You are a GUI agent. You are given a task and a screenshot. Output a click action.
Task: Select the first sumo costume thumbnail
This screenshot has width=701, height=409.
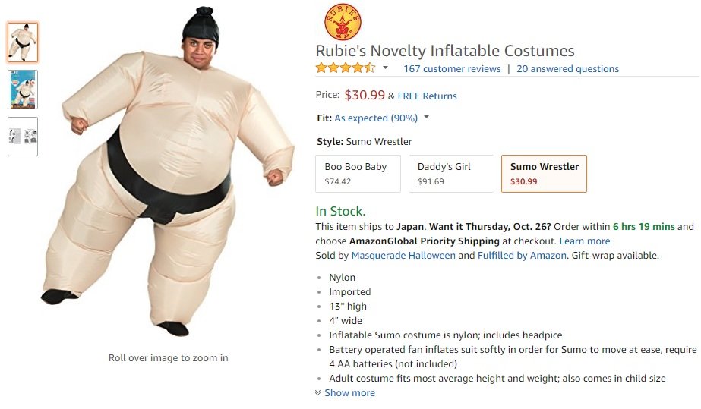(23, 42)
